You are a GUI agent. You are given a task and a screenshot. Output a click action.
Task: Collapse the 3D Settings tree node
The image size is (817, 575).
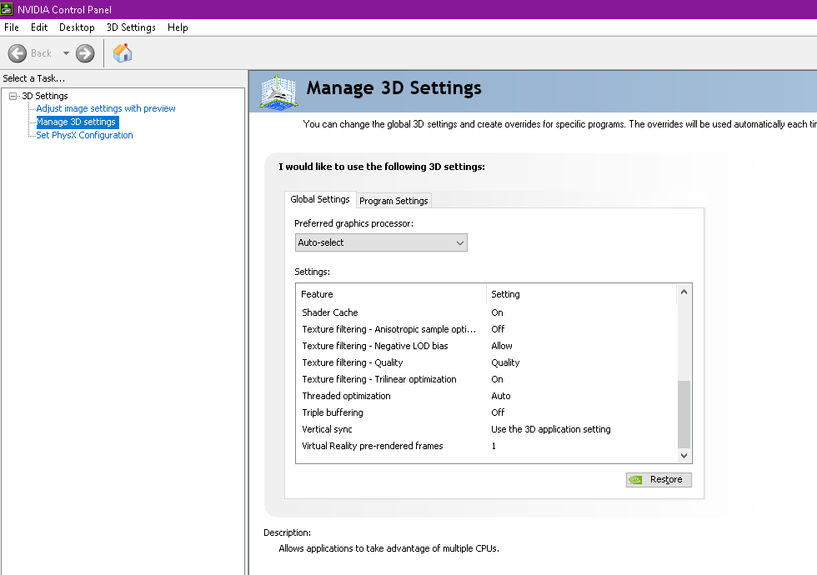tap(13, 96)
